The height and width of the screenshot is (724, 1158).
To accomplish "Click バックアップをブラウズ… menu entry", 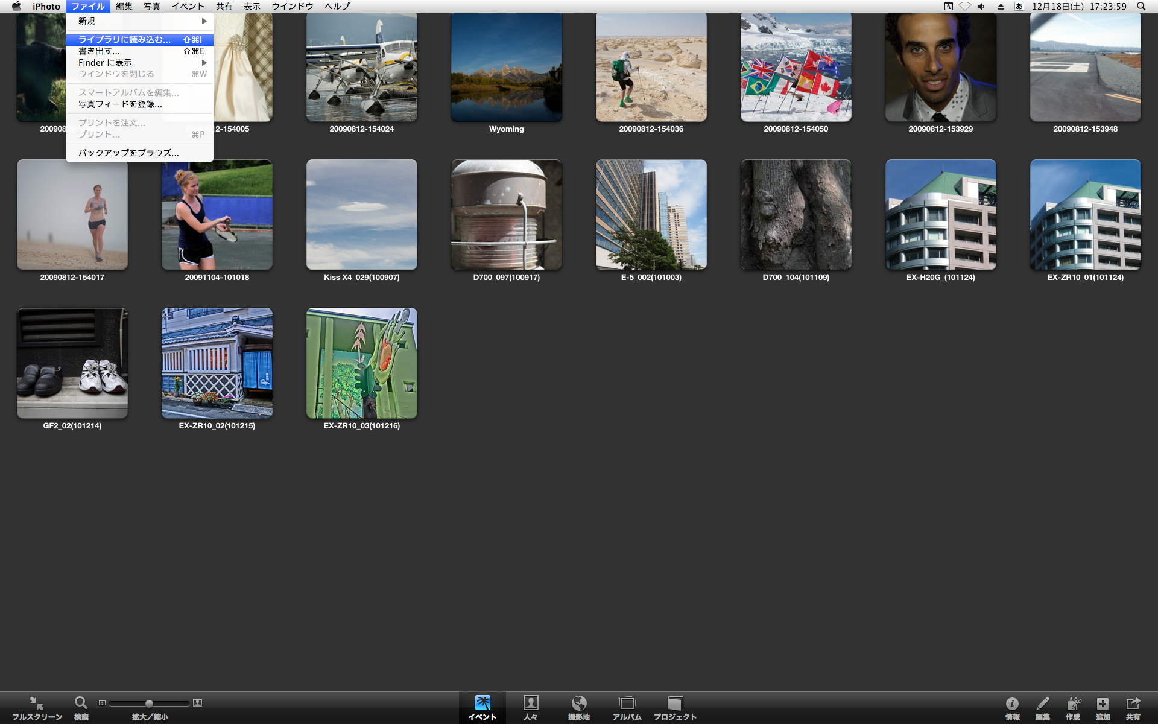I will point(128,153).
